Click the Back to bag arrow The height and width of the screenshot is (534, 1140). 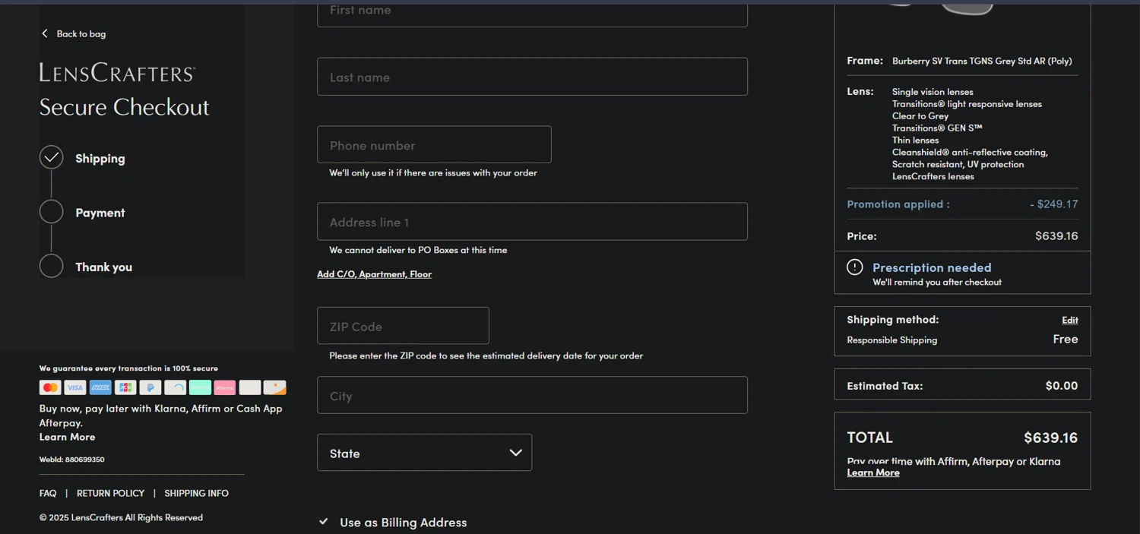pos(45,33)
